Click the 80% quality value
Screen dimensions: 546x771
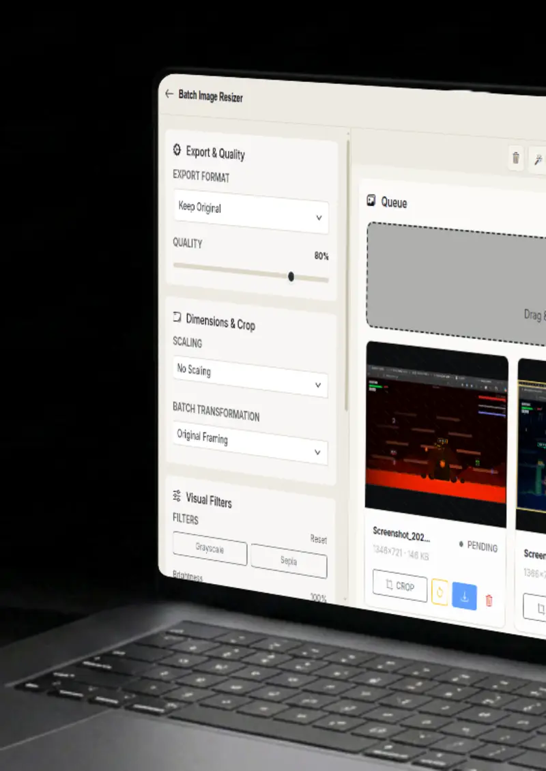[x=321, y=256]
